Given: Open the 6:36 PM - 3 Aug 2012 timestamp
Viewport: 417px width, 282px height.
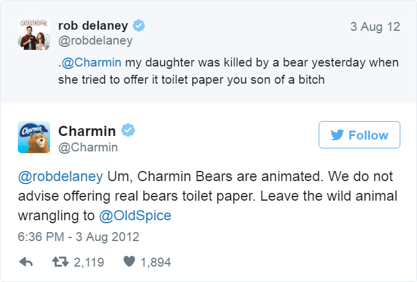Looking at the screenshot, I should [79, 237].
